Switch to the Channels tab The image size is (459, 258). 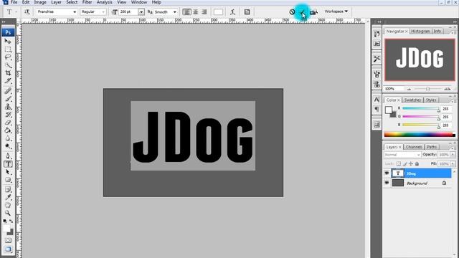click(x=414, y=147)
